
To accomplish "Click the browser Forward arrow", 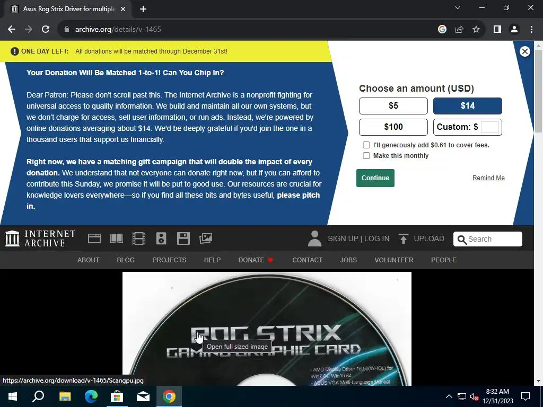I will pyautogui.click(x=29, y=30).
